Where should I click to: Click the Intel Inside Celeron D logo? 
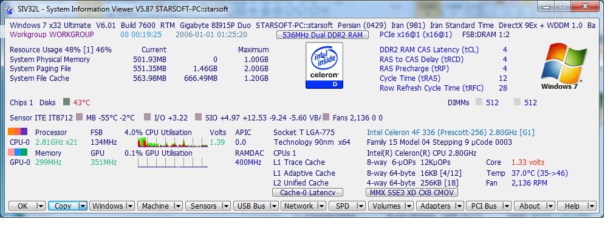pos(324,65)
